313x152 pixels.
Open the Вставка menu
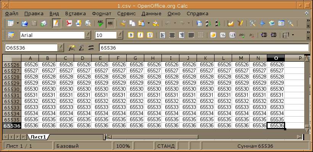tap(76, 14)
